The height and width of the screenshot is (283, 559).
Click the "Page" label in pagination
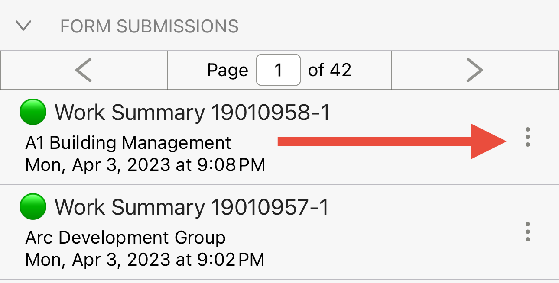coord(227,70)
